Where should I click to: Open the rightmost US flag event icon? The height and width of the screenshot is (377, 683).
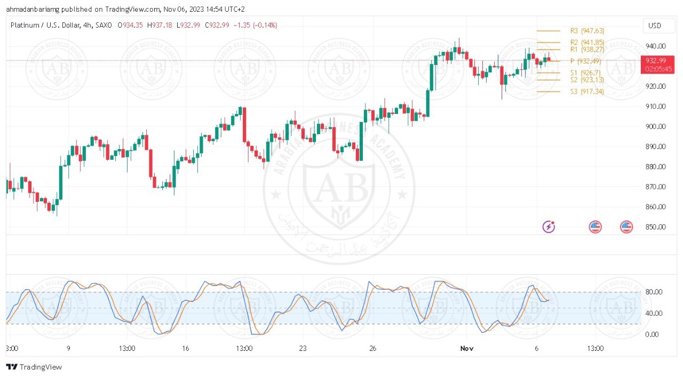click(626, 227)
